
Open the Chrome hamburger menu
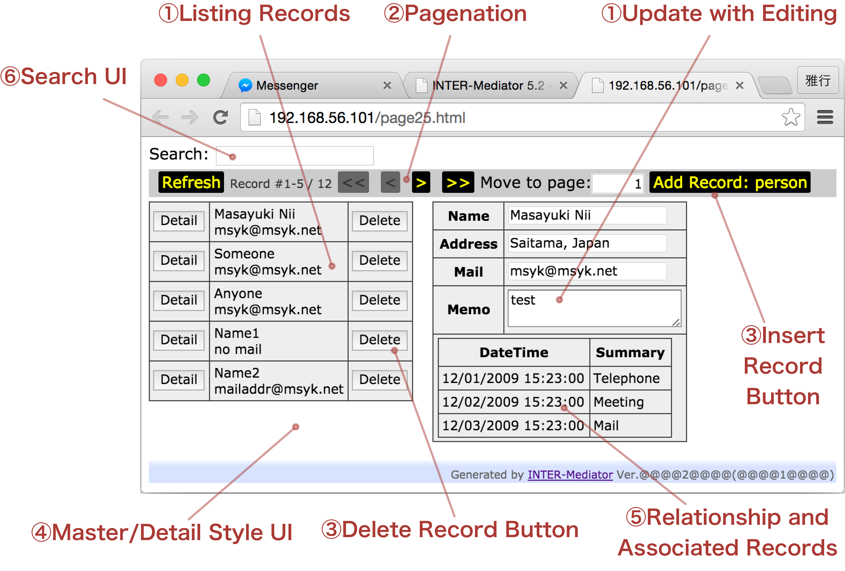(825, 117)
